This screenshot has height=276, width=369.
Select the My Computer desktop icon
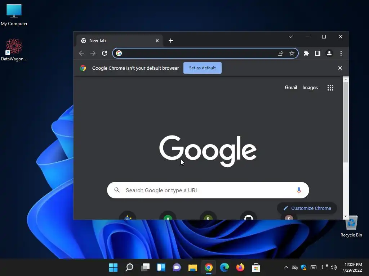[x=14, y=15]
